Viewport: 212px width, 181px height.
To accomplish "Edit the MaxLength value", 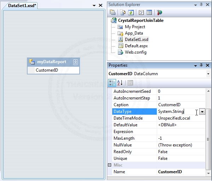I will point(181,138).
